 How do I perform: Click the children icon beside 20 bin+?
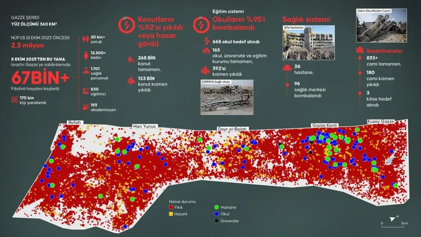tap(86, 39)
